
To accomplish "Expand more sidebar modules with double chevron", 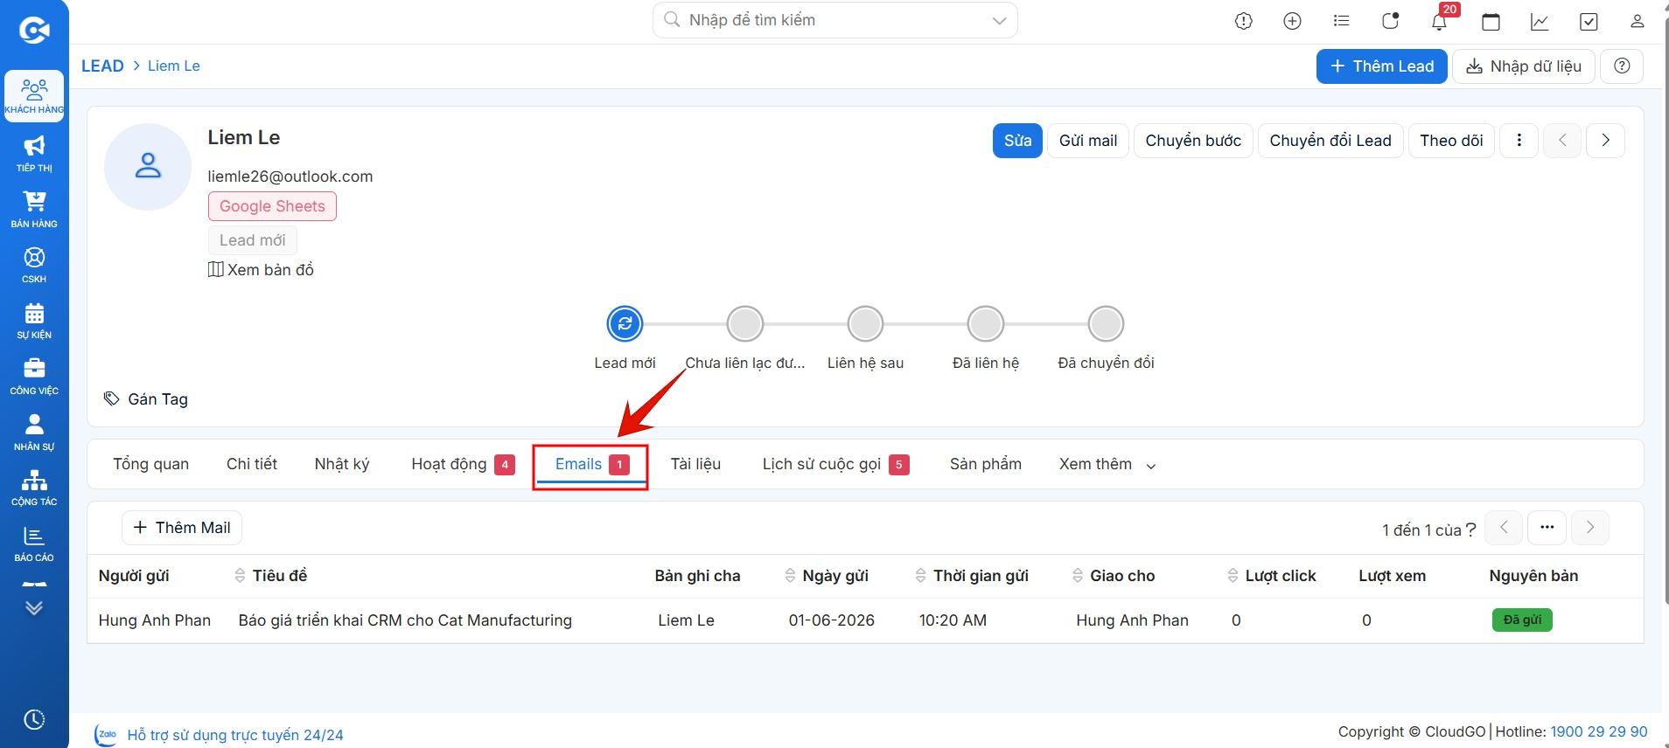I will (34, 608).
